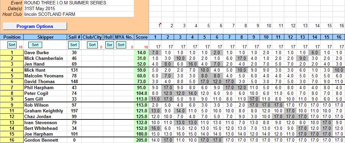Select Position 7 cell for Phil Harpham
Viewport: 345px width, 143px height.
click(12, 88)
